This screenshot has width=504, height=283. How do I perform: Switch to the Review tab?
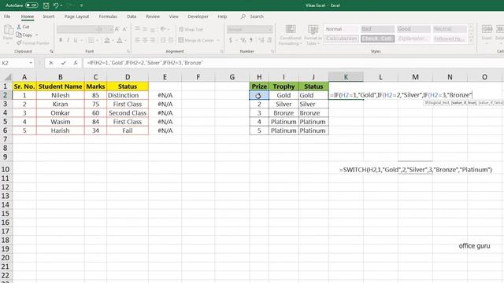tap(153, 17)
